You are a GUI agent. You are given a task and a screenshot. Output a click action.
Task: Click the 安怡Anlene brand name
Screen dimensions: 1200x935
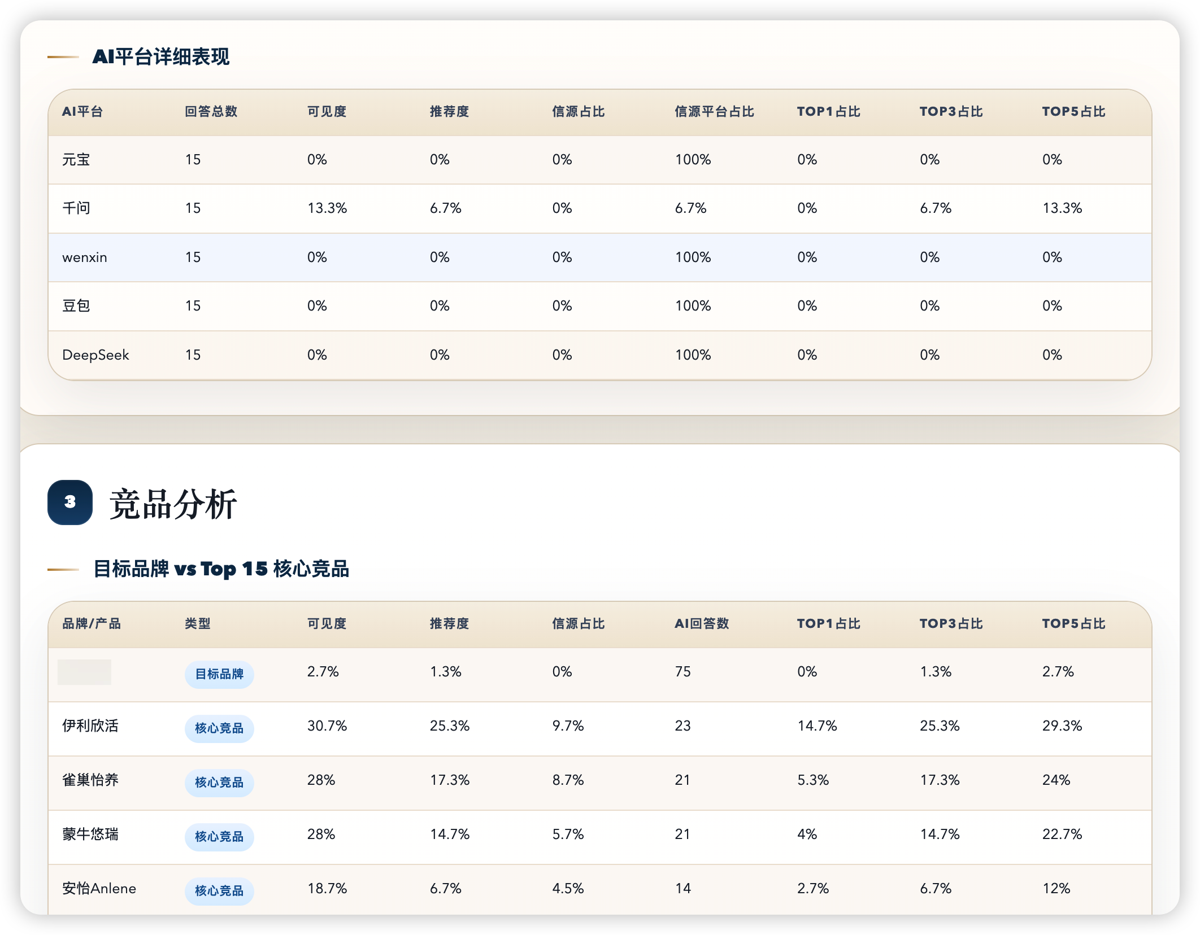[x=99, y=888]
